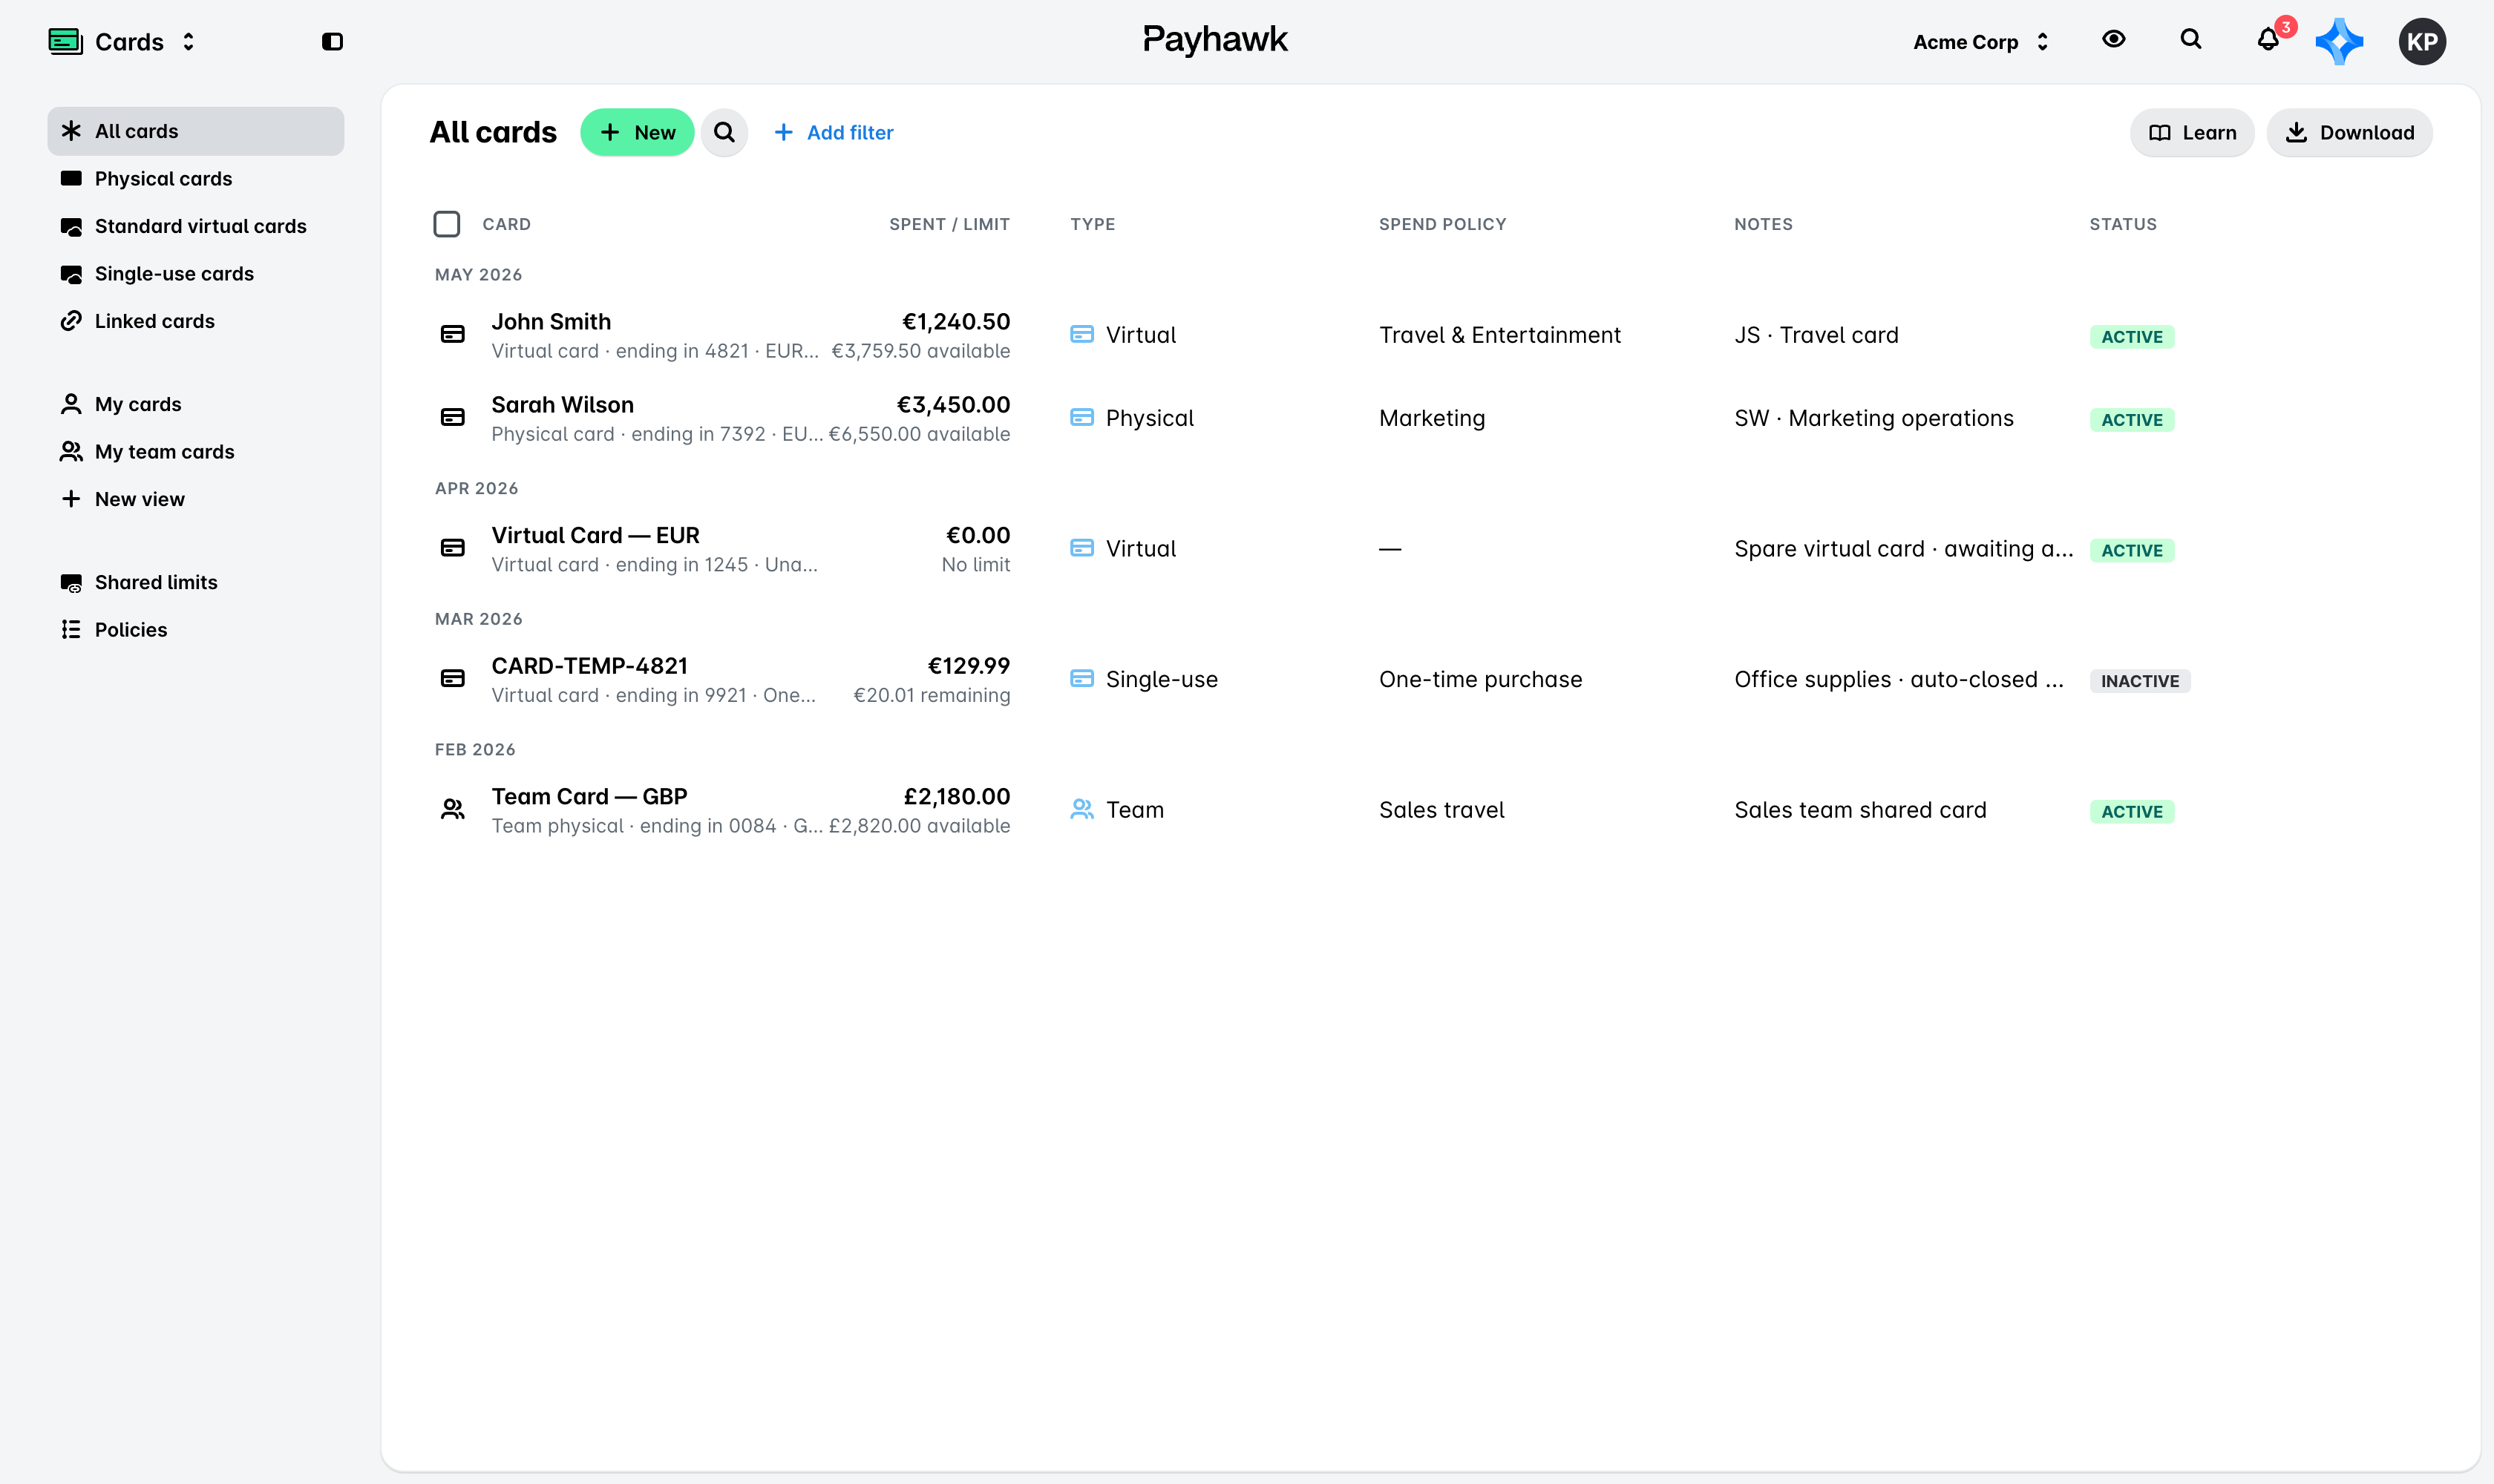Open Linked cards view
2494x1484 pixels.
(x=195, y=321)
